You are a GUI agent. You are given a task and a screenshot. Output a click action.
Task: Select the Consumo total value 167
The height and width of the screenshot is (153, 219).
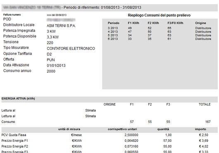pyautogui.click(x=208, y=122)
